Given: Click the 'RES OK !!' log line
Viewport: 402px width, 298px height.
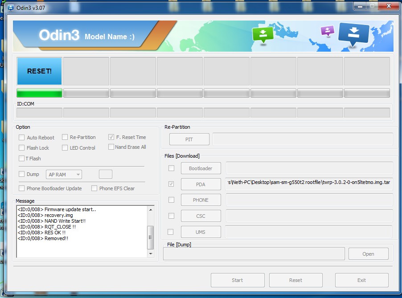Looking at the screenshot, I should coord(41,233).
